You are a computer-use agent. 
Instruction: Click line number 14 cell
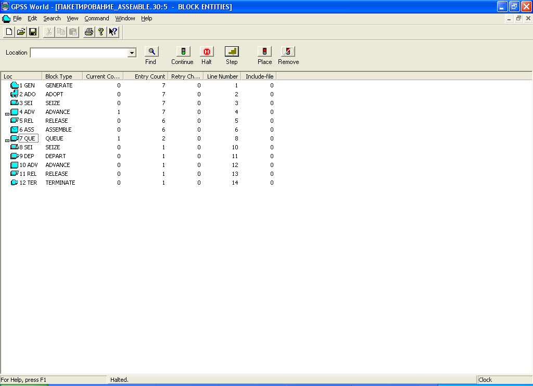click(235, 183)
